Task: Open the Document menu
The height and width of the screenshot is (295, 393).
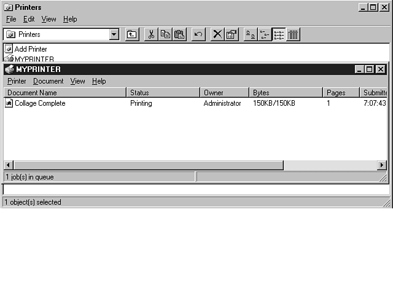Action: pyautogui.click(x=48, y=81)
